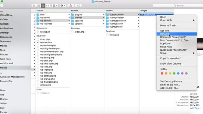Viewport: 203px width, 114px height.
Task: Expand the uploads folder arrow
Action: (104, 24)
